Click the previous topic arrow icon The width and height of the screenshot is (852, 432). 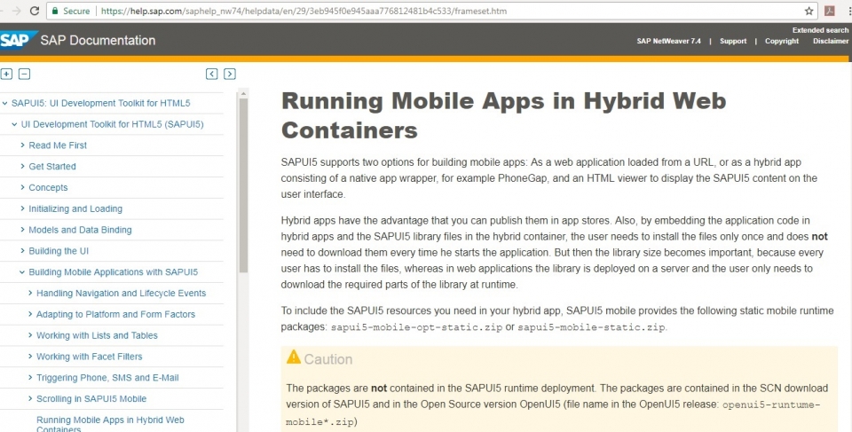coord(212,75)
